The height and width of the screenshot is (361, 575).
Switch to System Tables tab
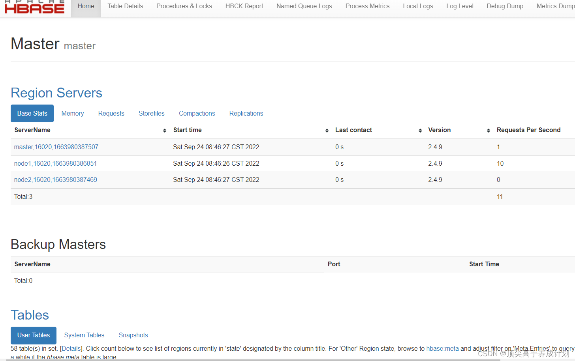[84, 335]
